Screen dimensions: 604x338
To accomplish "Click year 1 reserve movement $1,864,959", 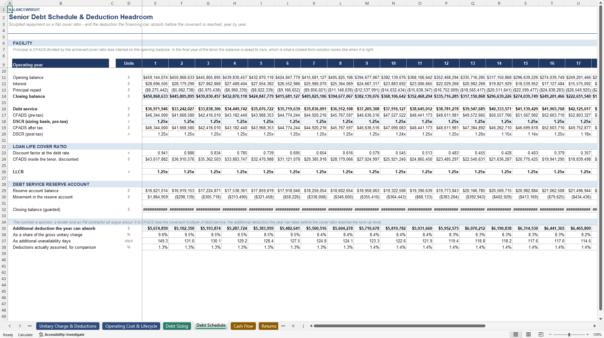I will pyautogui.click(x=155, y=197).
